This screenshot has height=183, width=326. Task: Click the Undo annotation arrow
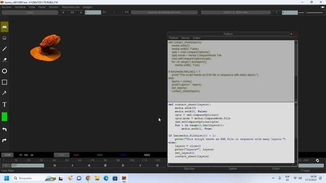pos(5,130)
